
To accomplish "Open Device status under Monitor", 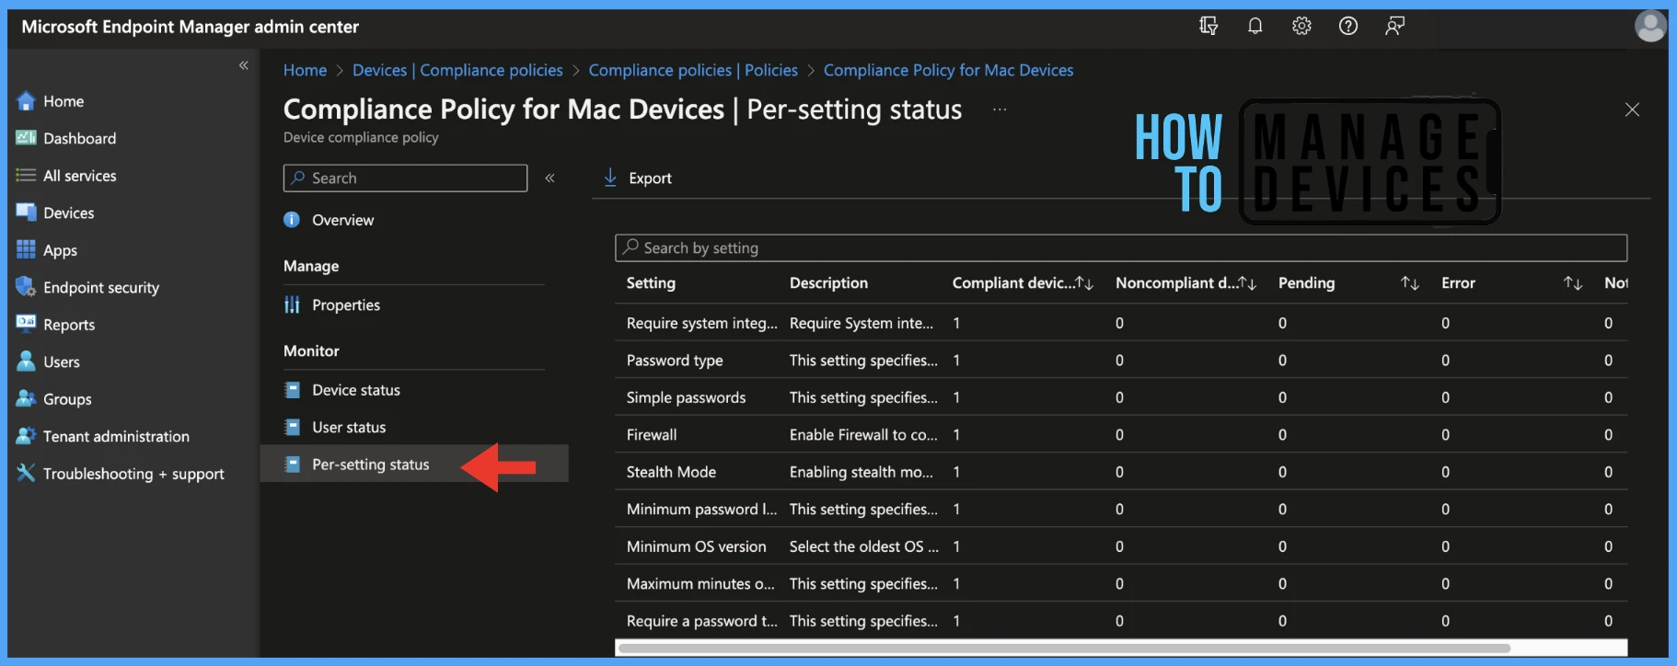I will tap(356, 390).
